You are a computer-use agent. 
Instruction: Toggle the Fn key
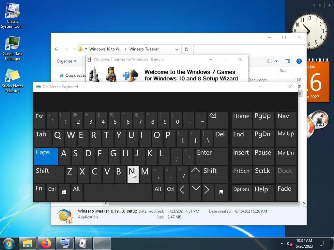39,193
